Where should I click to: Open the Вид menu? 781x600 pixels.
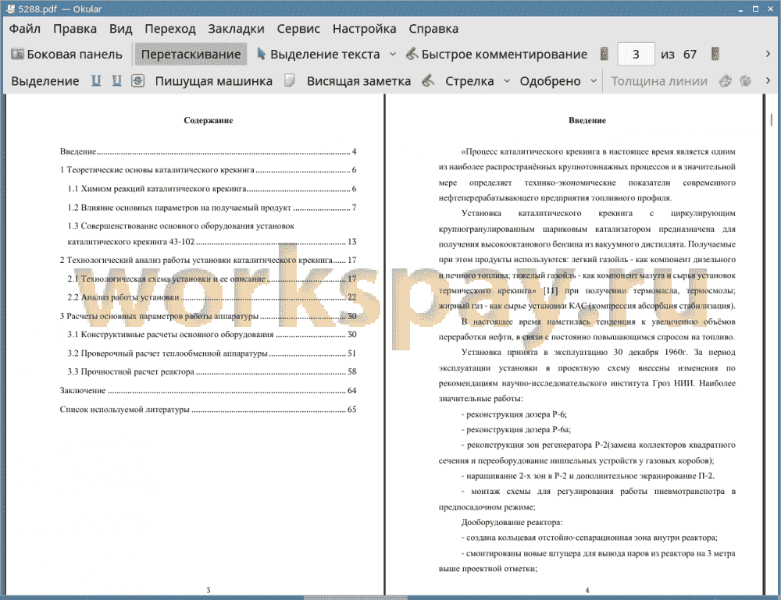click(121, 29)
